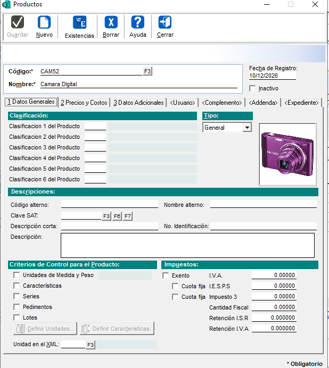The height and width of the screenshot is (368, 329).
Task: Click the Cantidad Fiscal field
Action: [274, 307]
